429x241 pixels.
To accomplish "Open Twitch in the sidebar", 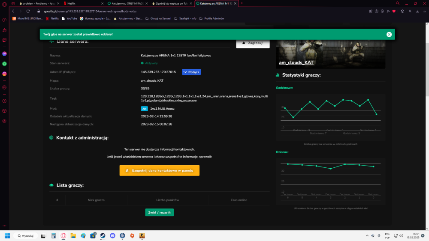I will coord(4,40).
